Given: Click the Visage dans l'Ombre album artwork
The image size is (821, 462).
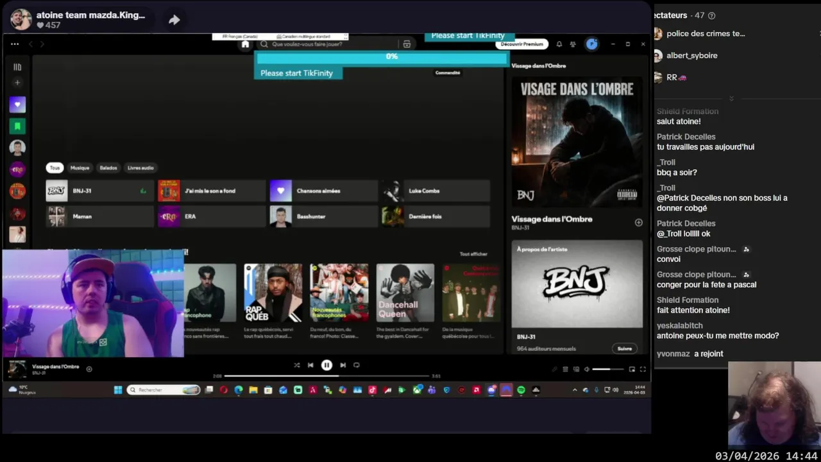Looking at the screenshot, I should [x=577, y=142].
